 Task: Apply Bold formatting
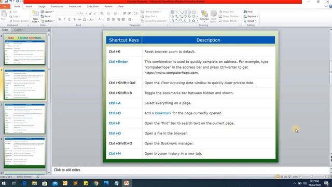click(x=60, y=20)
